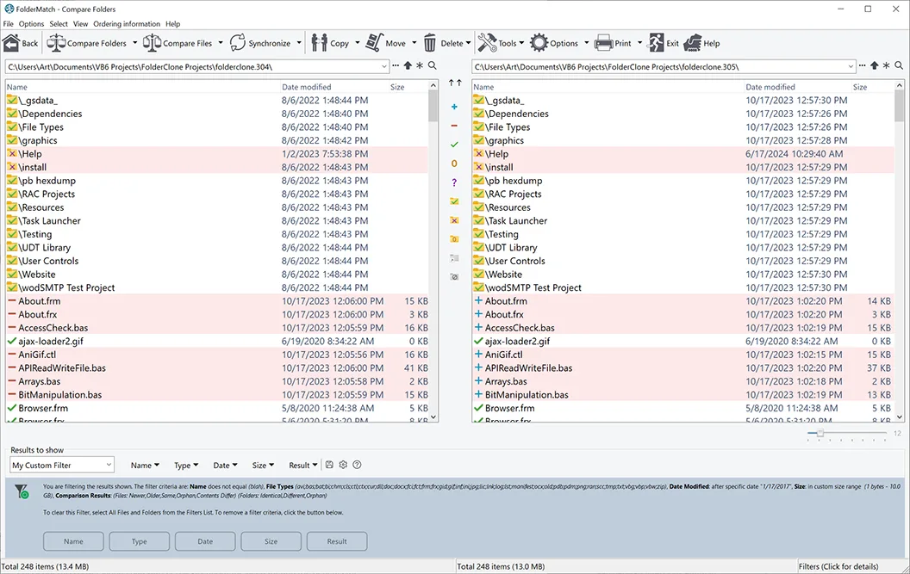The width and height of the screenshot is (910, 574).
Task: Remove the Type filter criteria button
Action: coord(140,541)
